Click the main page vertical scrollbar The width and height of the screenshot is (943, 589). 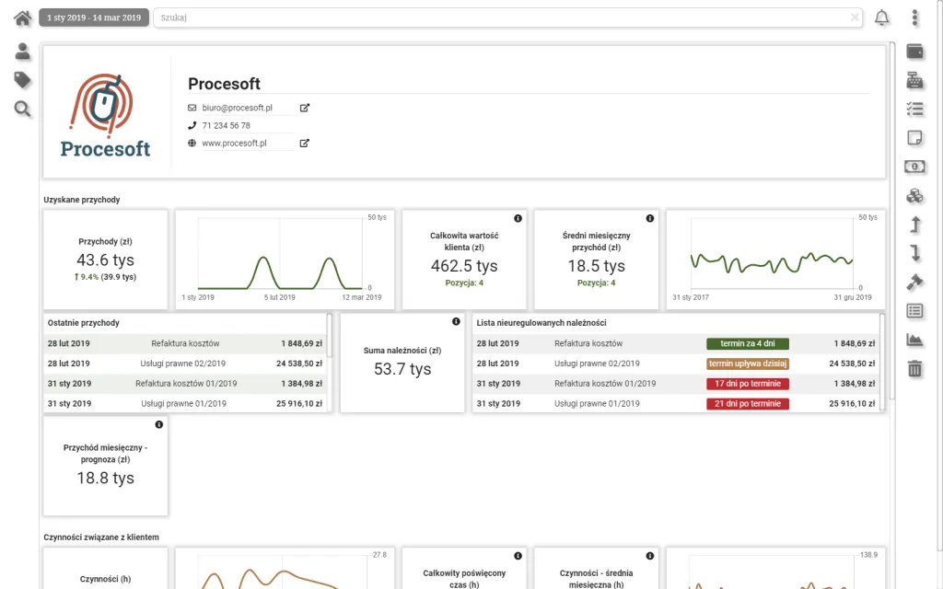891,219
